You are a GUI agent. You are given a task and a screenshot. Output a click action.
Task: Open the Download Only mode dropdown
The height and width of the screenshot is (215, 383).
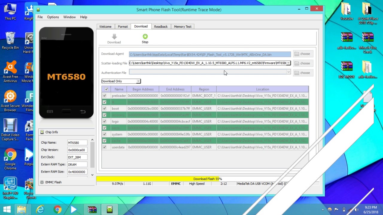point(121,81)
